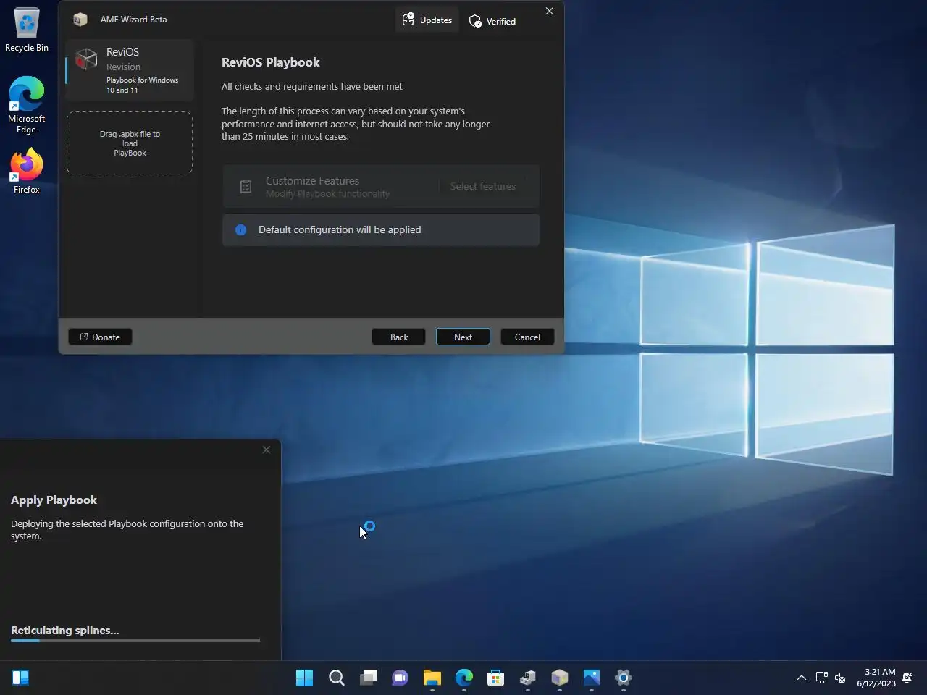927x695 pixels.
Task: Open the Updates tab in AME Wizard
Action: tap(427, 20)
